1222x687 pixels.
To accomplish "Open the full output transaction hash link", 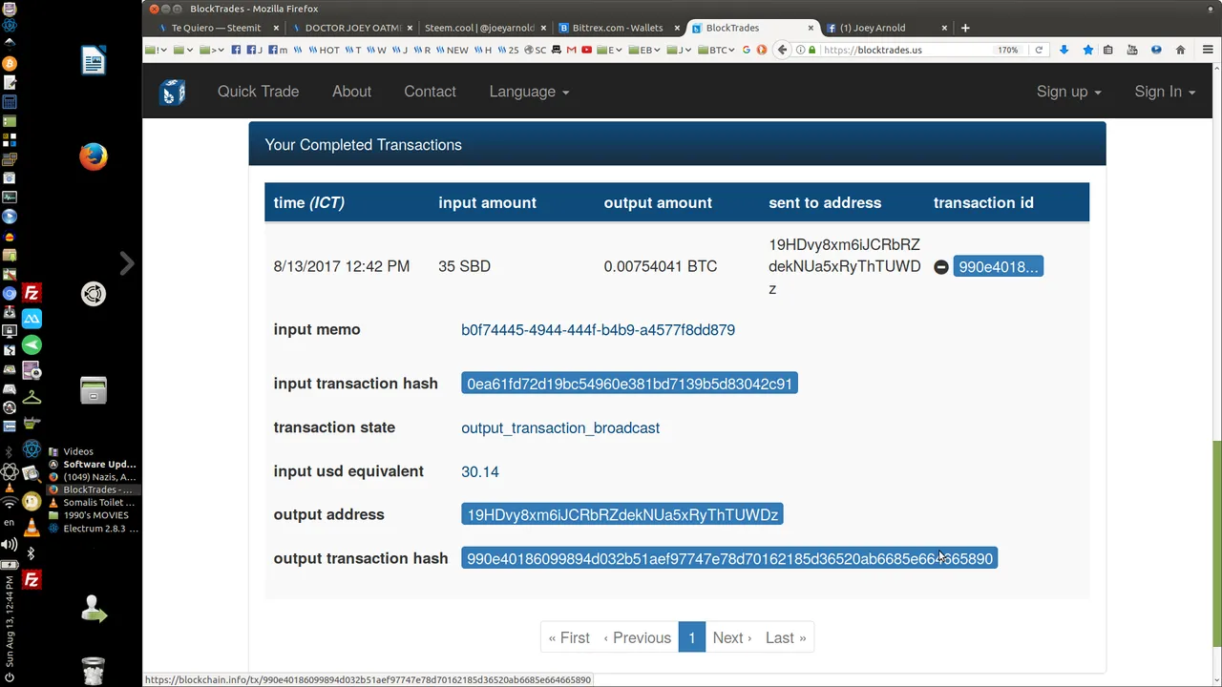I will 729,558.
